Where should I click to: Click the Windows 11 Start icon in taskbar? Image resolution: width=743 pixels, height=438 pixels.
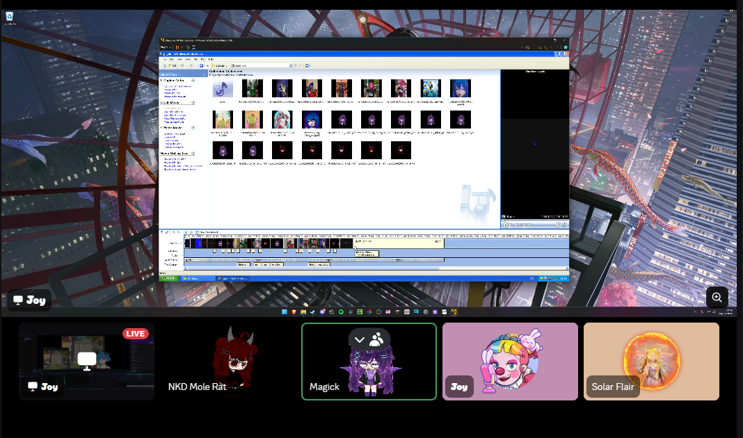click(285, 312)
